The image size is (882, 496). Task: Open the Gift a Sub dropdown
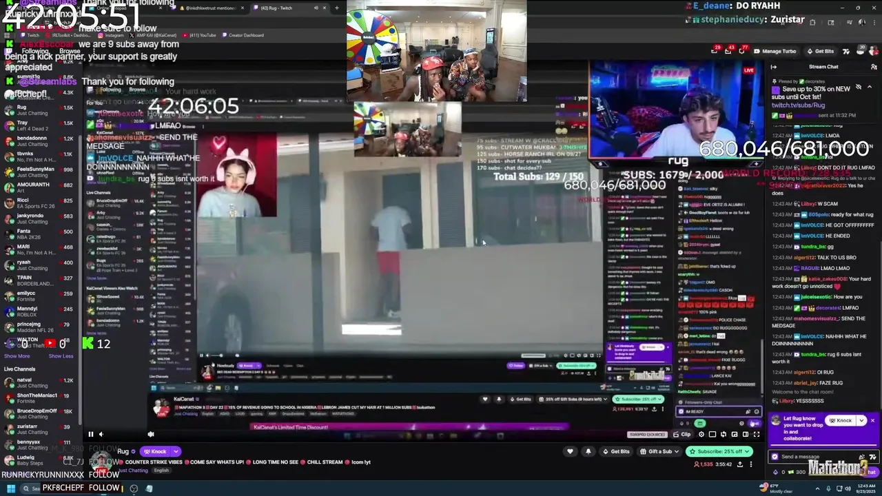pyautogui.click(x=659, y=451)
